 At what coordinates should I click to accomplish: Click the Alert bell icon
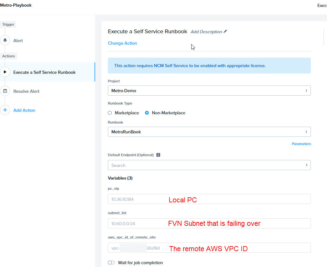[x=5, y=41]
